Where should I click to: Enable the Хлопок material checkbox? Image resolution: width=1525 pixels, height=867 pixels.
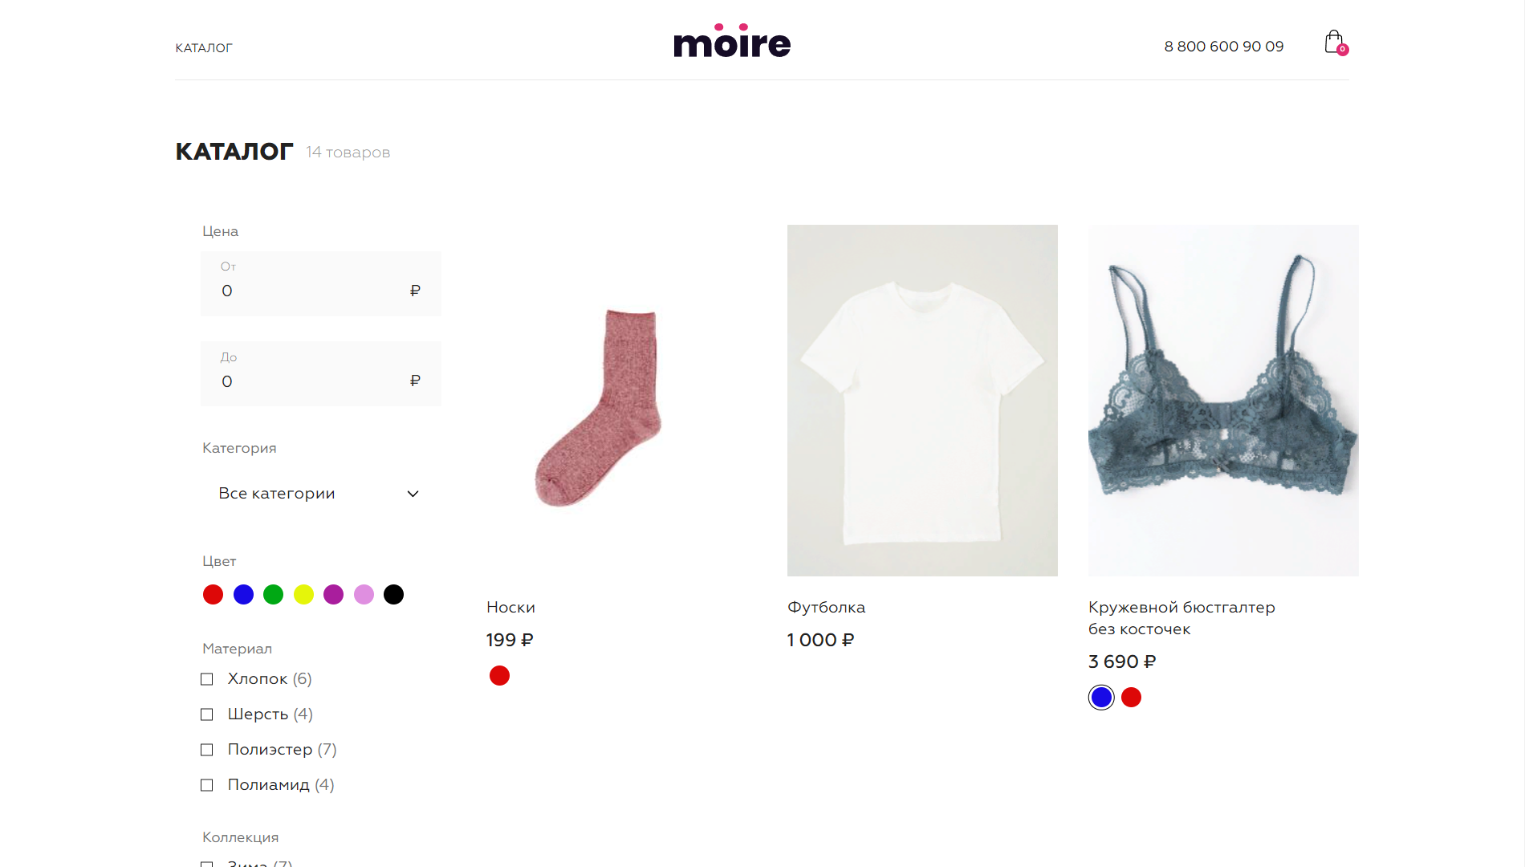[x=207, y=678]
